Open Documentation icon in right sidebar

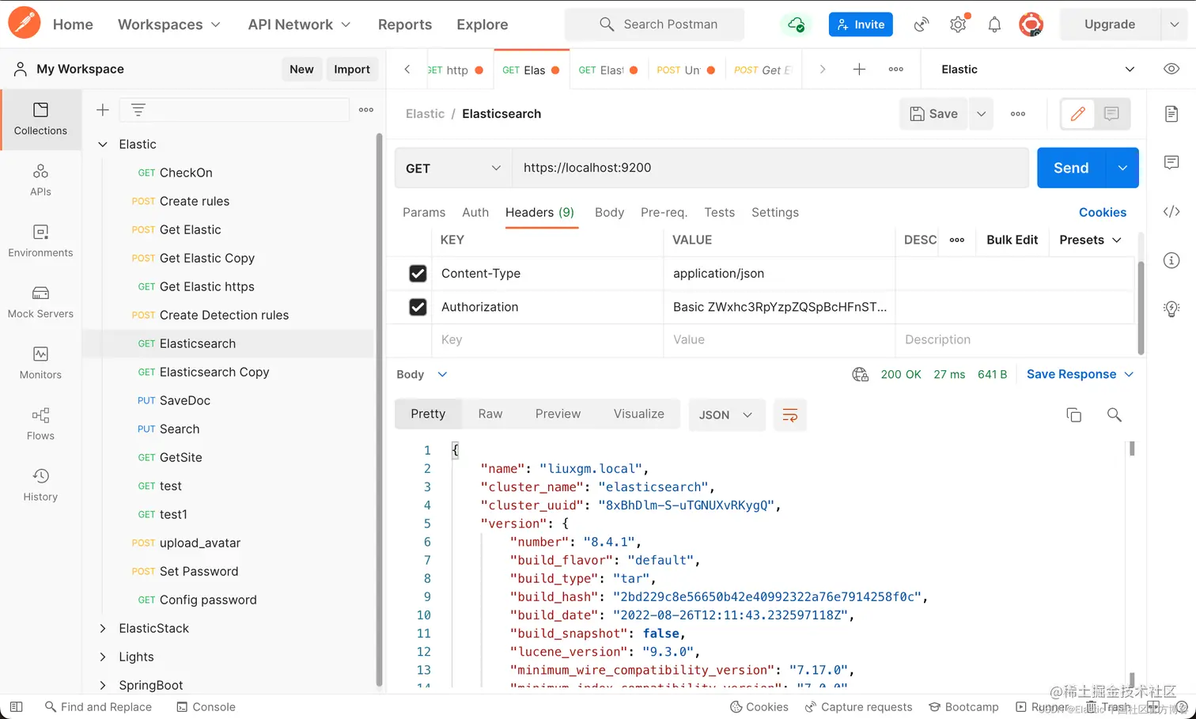[1171, 114]
